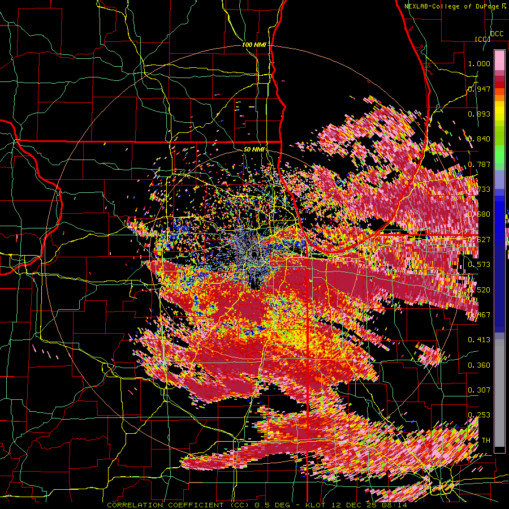Viewport: 509px width, 509px height.
Task: Click the light pink top segment of color scale
Action: (499, 60)
